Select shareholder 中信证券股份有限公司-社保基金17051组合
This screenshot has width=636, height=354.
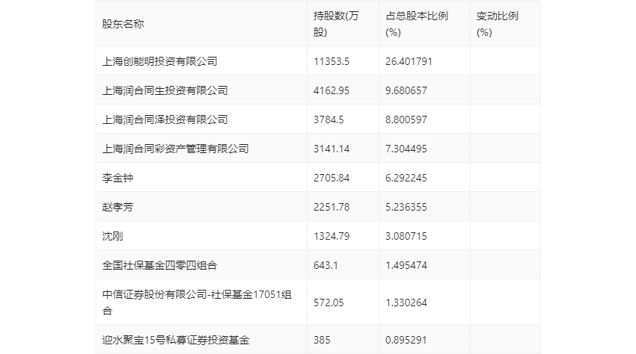click(x=197, y=302)
